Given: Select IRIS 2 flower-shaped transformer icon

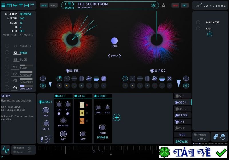Looking at the screenshot, I should click(x=155, y=79).
